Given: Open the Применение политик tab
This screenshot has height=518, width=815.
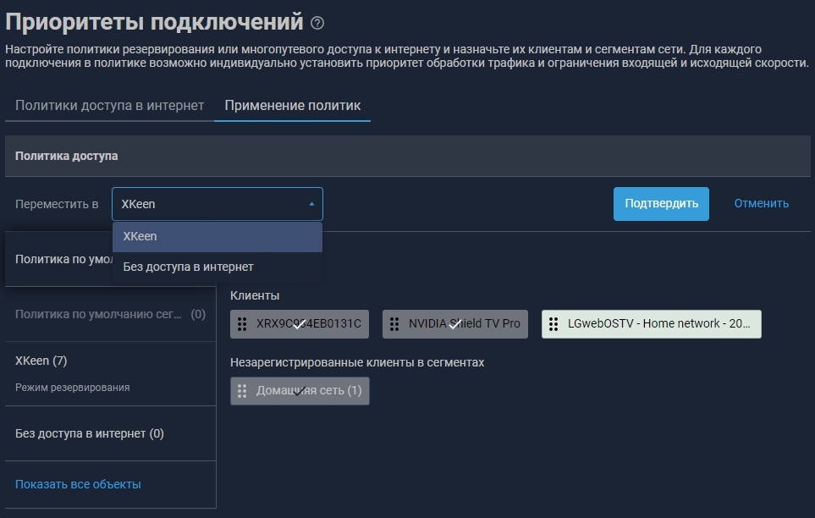Looking at the screenshot, I should [292, 106].
